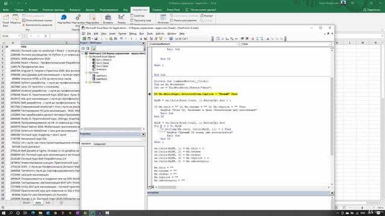Click the Find binoculars icon in VBA toolbar
The image size is (385, 216).
point(115,38)
